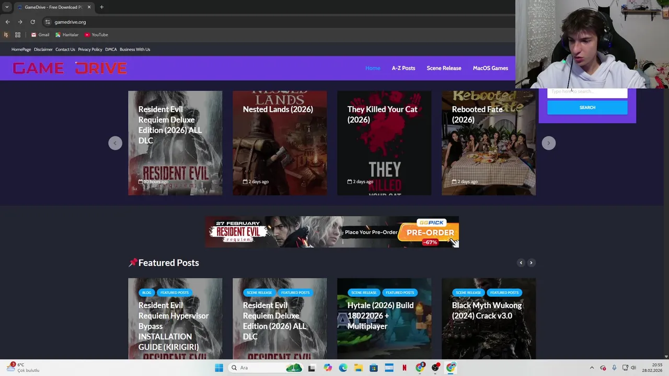This screenshot has width=669, height=376.
Task: Show hidden system tray icons
Action: click(x=592, y=368)
